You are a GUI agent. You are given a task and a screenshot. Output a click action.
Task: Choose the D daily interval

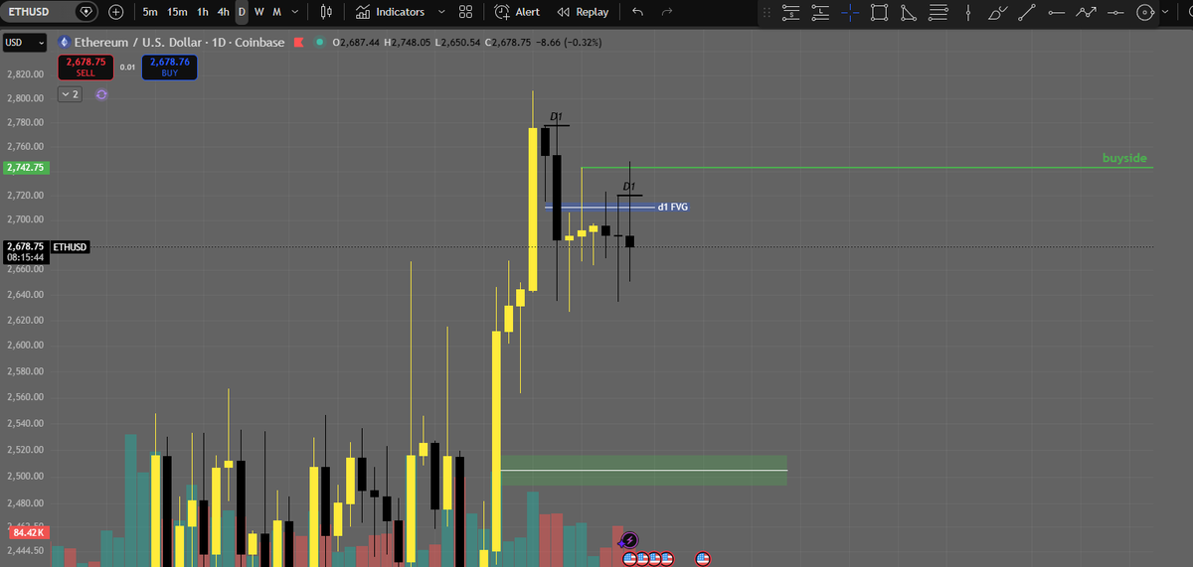tap(242, 12)
